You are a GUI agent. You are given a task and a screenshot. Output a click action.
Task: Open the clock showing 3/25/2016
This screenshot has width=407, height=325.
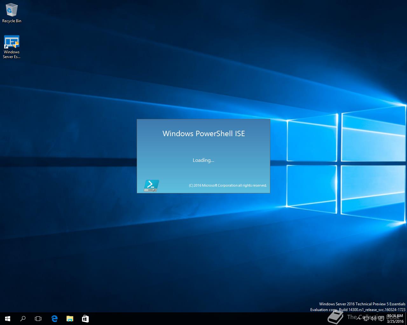point(395,319)
